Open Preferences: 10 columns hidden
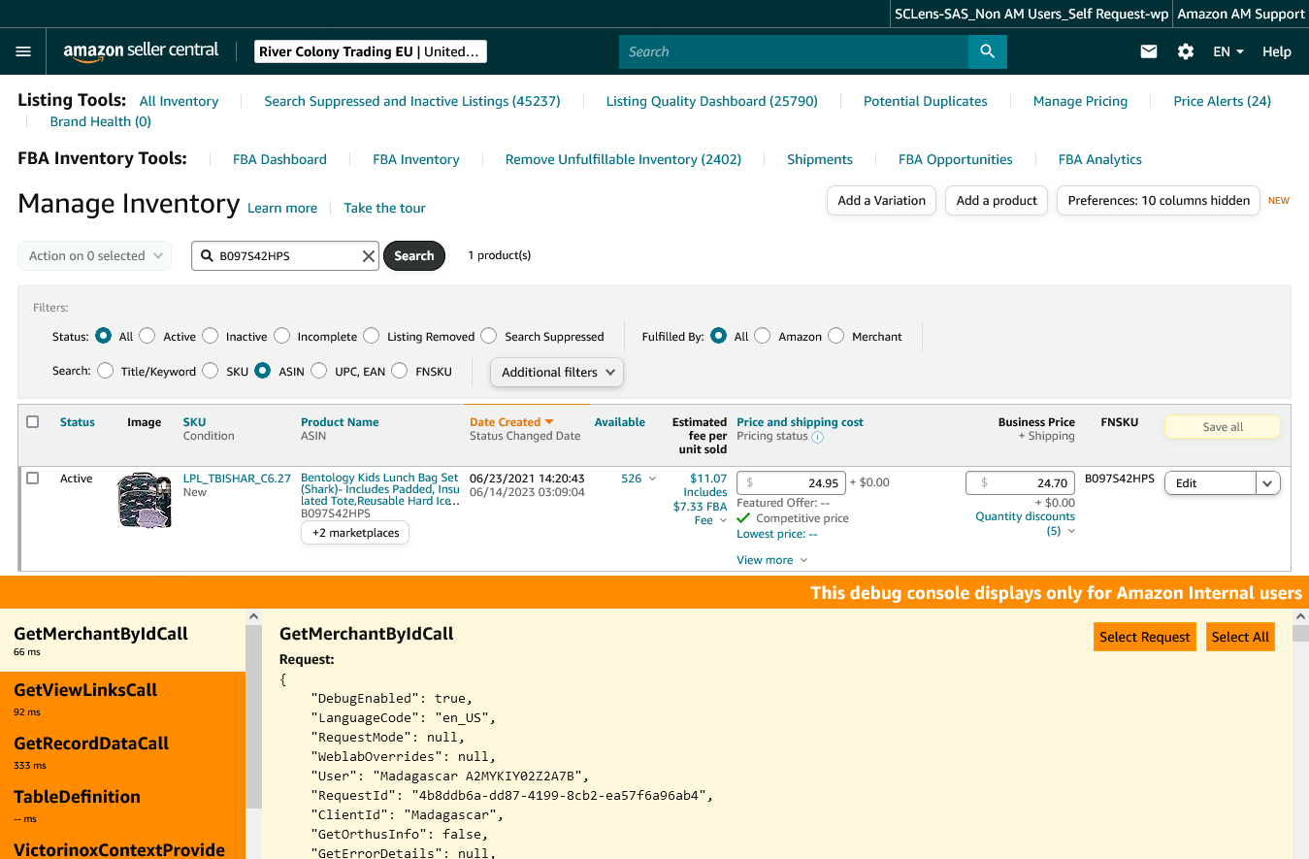Screen dimensions: 1309x859 click(x=1159, y=200)
